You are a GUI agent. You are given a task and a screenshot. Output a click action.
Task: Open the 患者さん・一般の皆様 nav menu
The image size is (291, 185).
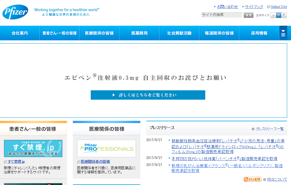click(60, 33)
